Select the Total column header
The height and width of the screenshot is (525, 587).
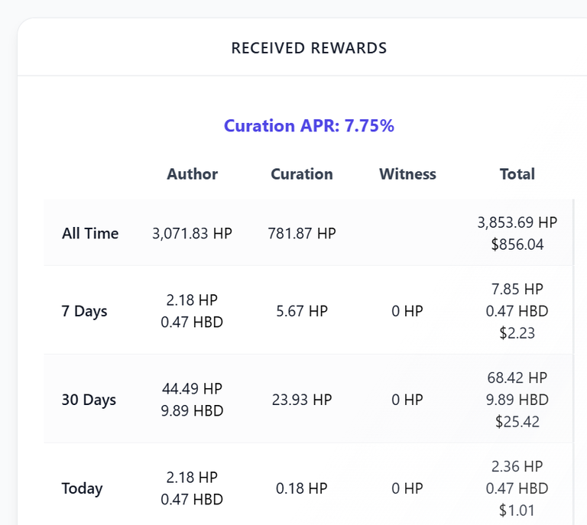tap(517, 174)
